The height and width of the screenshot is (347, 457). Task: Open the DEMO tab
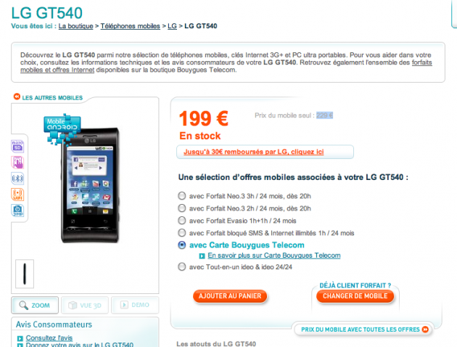pos(135,305)
